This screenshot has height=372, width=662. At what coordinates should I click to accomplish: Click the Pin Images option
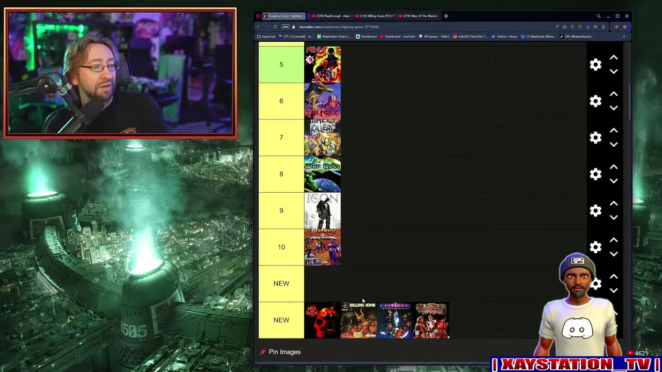280,352
